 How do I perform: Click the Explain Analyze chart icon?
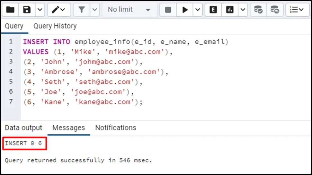(x=229, y=10)
